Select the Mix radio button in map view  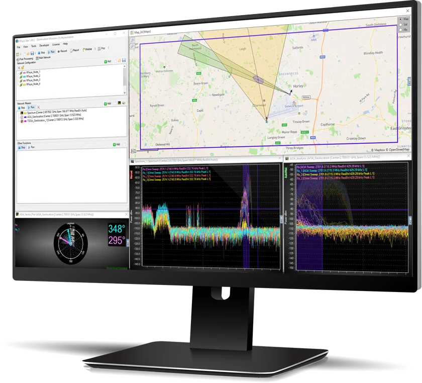(400, 30)
